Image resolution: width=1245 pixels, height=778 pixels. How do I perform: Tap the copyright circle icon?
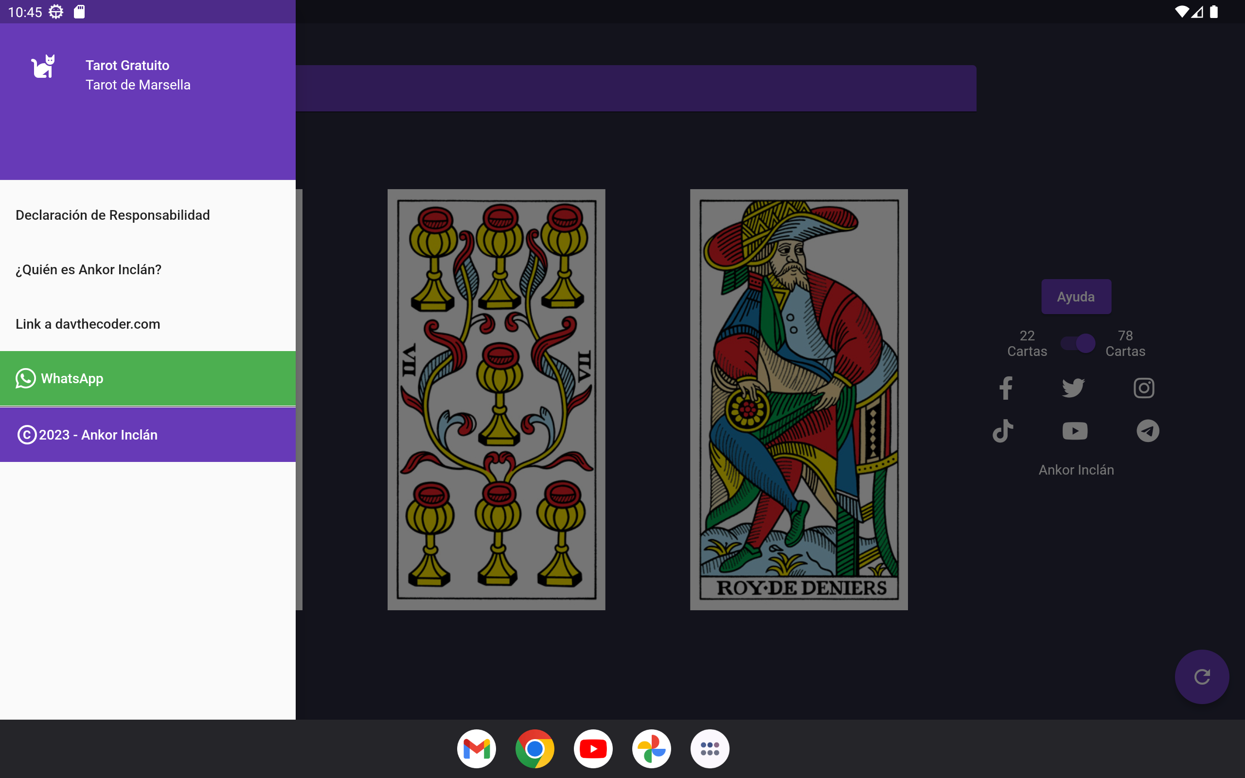(27, 435)
